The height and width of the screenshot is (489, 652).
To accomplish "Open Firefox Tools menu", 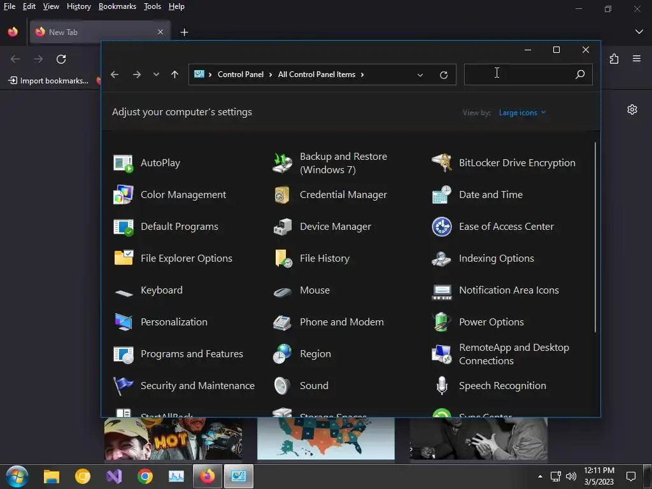I will [152, 6].
